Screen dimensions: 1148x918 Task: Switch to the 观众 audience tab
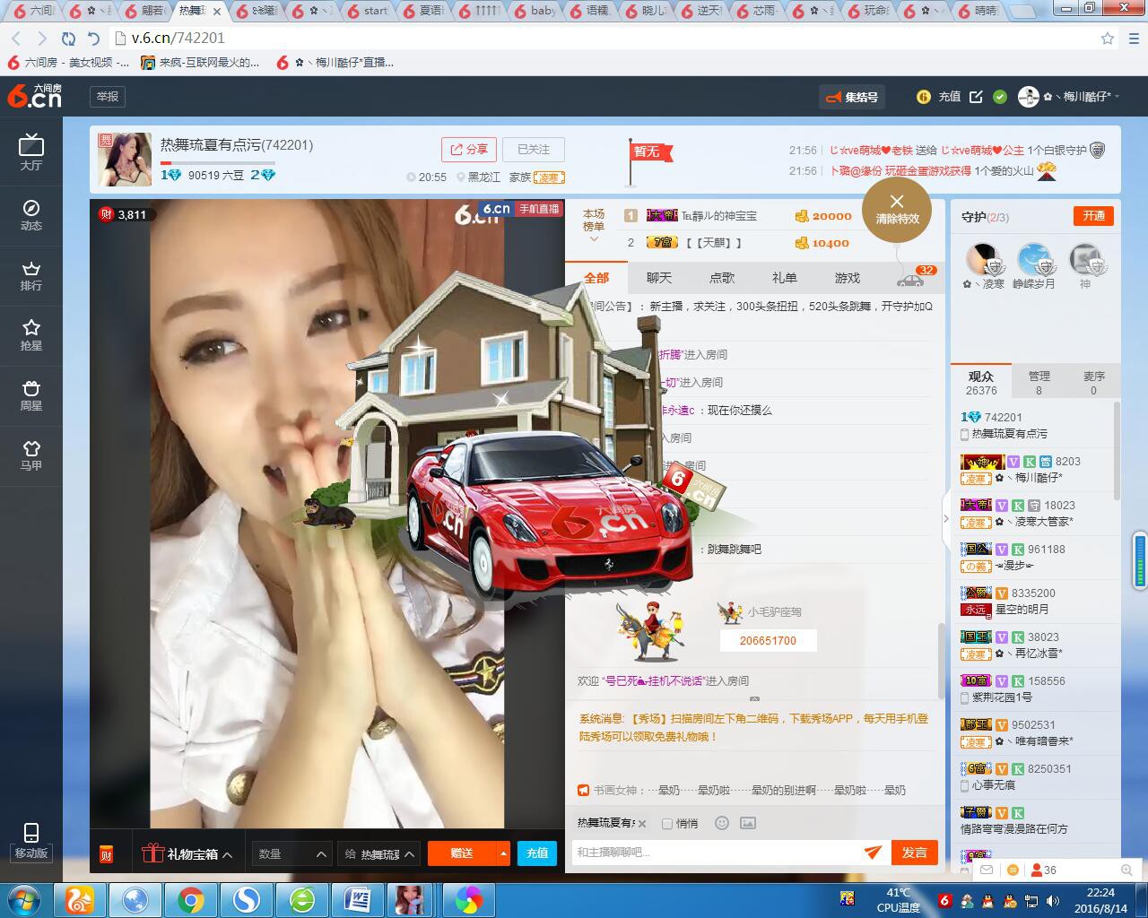click(981, 383)
